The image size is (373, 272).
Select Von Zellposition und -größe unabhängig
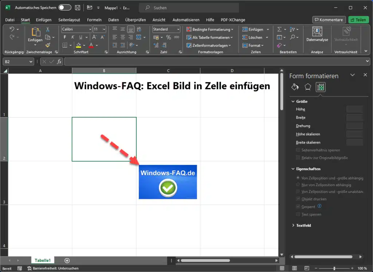point(298,192)
